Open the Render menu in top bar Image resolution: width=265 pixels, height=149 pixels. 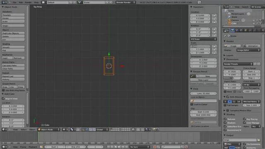[x=28, y=2]
